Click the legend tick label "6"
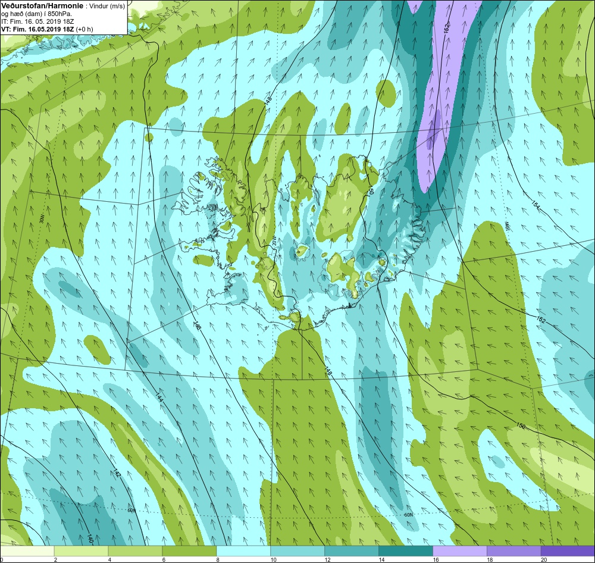Image resolution: width=595 pixels, height=563 pixels. coord(164,559)
